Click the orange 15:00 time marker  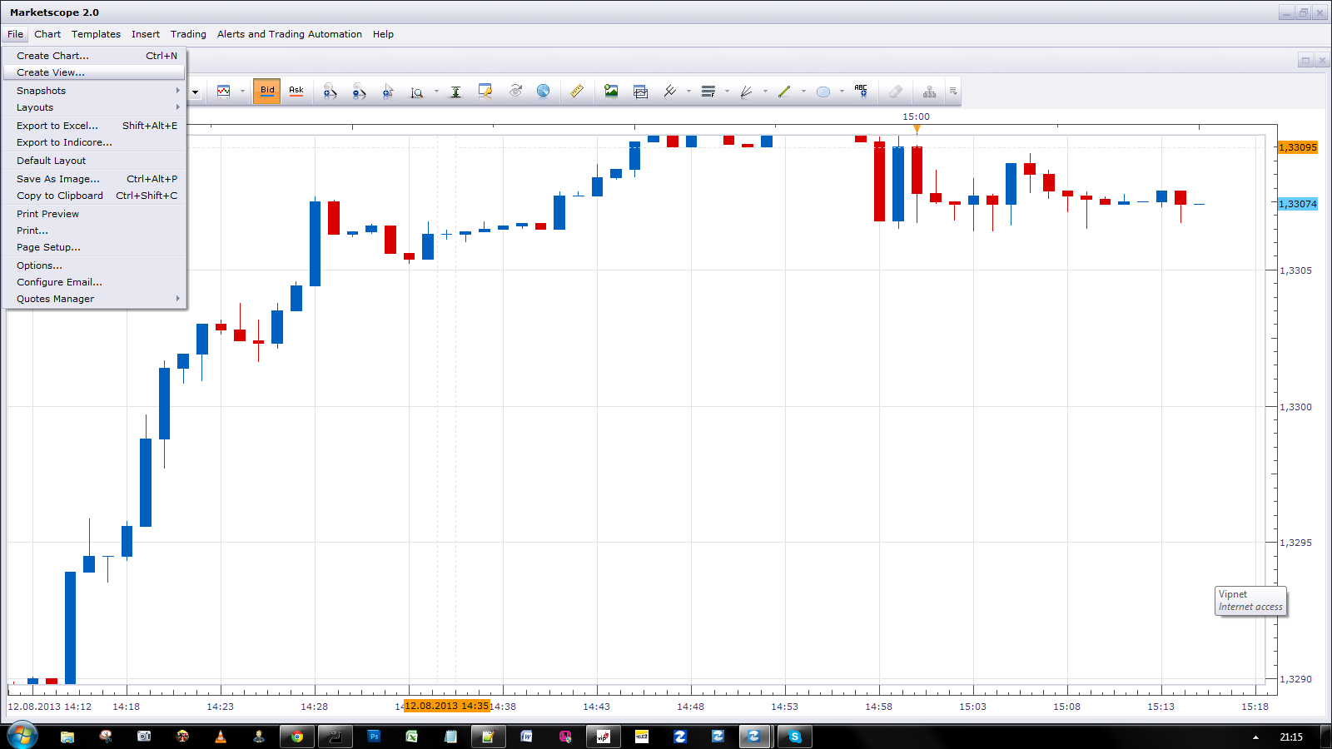coord(917,128)
